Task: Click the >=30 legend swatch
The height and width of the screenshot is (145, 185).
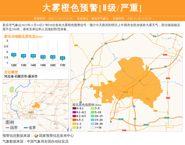Action: pyautogui.click(x=92, y=127)
